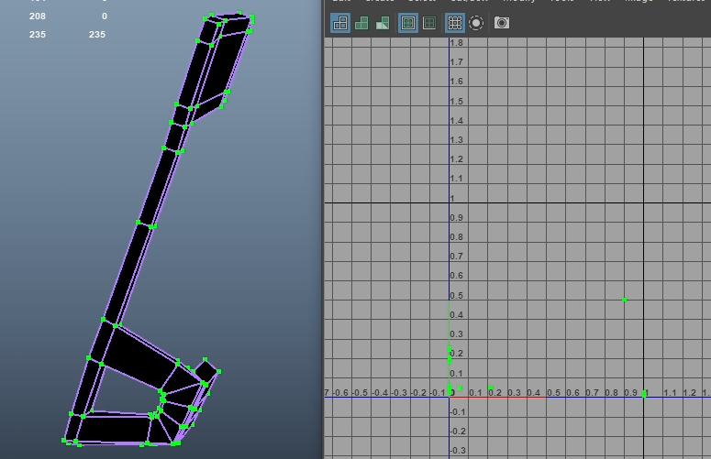Toggle texture borders display button
The width and height of the screenshot is (711, 459).
[408, 23]
